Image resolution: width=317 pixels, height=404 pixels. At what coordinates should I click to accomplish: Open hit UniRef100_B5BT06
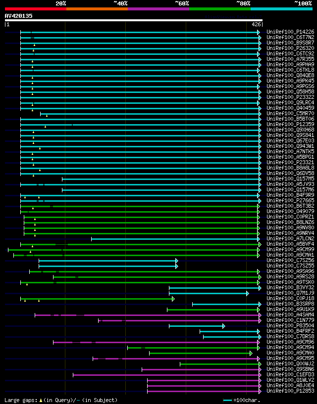pos(290,119)
